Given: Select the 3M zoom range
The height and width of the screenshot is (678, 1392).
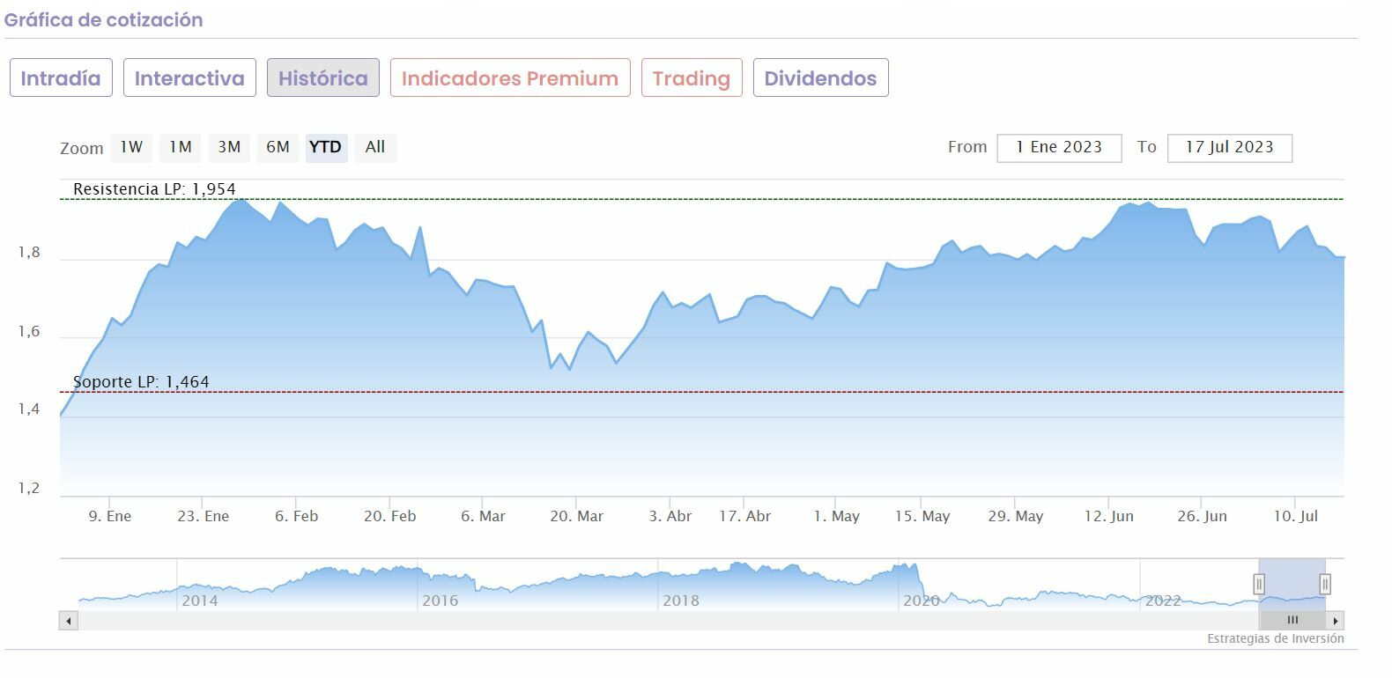Looking at the screenshot, I should tap(229, 148).
